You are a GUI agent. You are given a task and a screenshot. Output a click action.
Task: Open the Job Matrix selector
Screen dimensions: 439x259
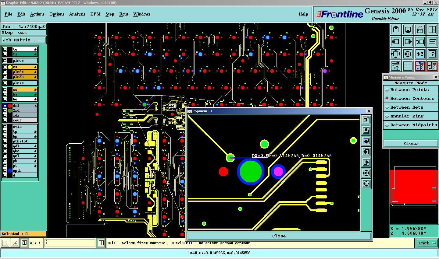pyautogui.click(x=24, y=40)
